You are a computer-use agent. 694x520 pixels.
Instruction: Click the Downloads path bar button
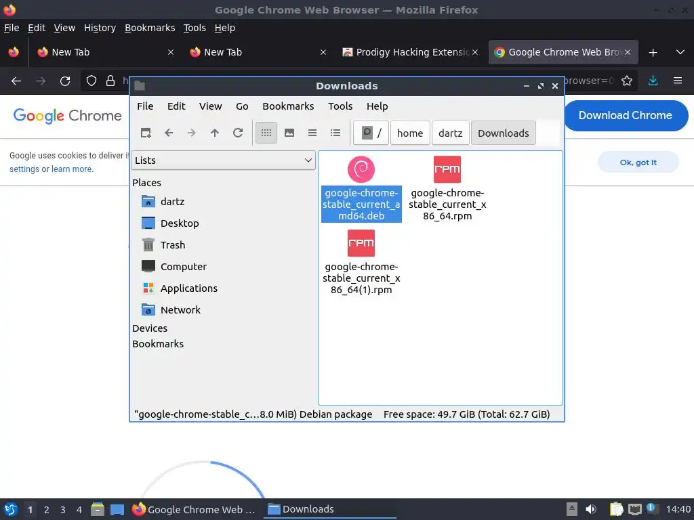pyautogui.click(x=504, y=133)
